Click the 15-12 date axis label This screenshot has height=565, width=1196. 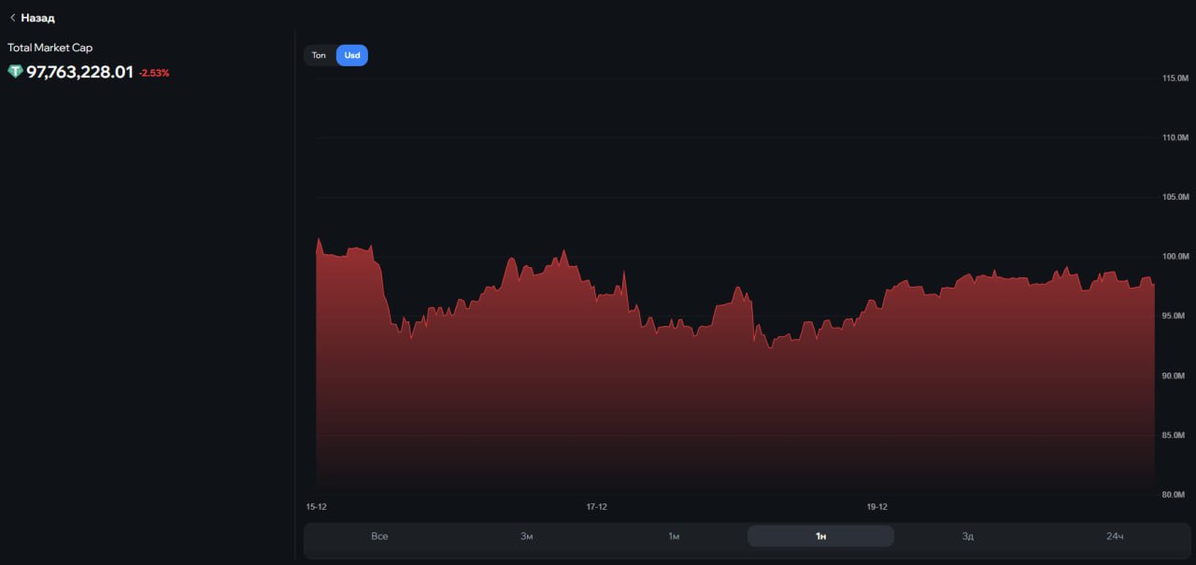(316, 507)
